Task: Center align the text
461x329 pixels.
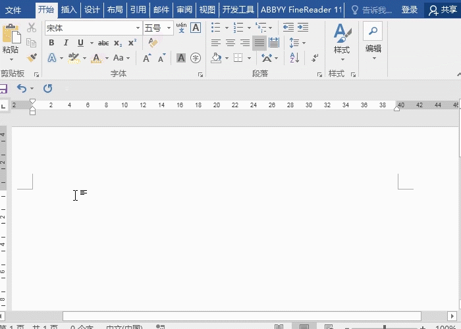Action: tap(230, 43)
